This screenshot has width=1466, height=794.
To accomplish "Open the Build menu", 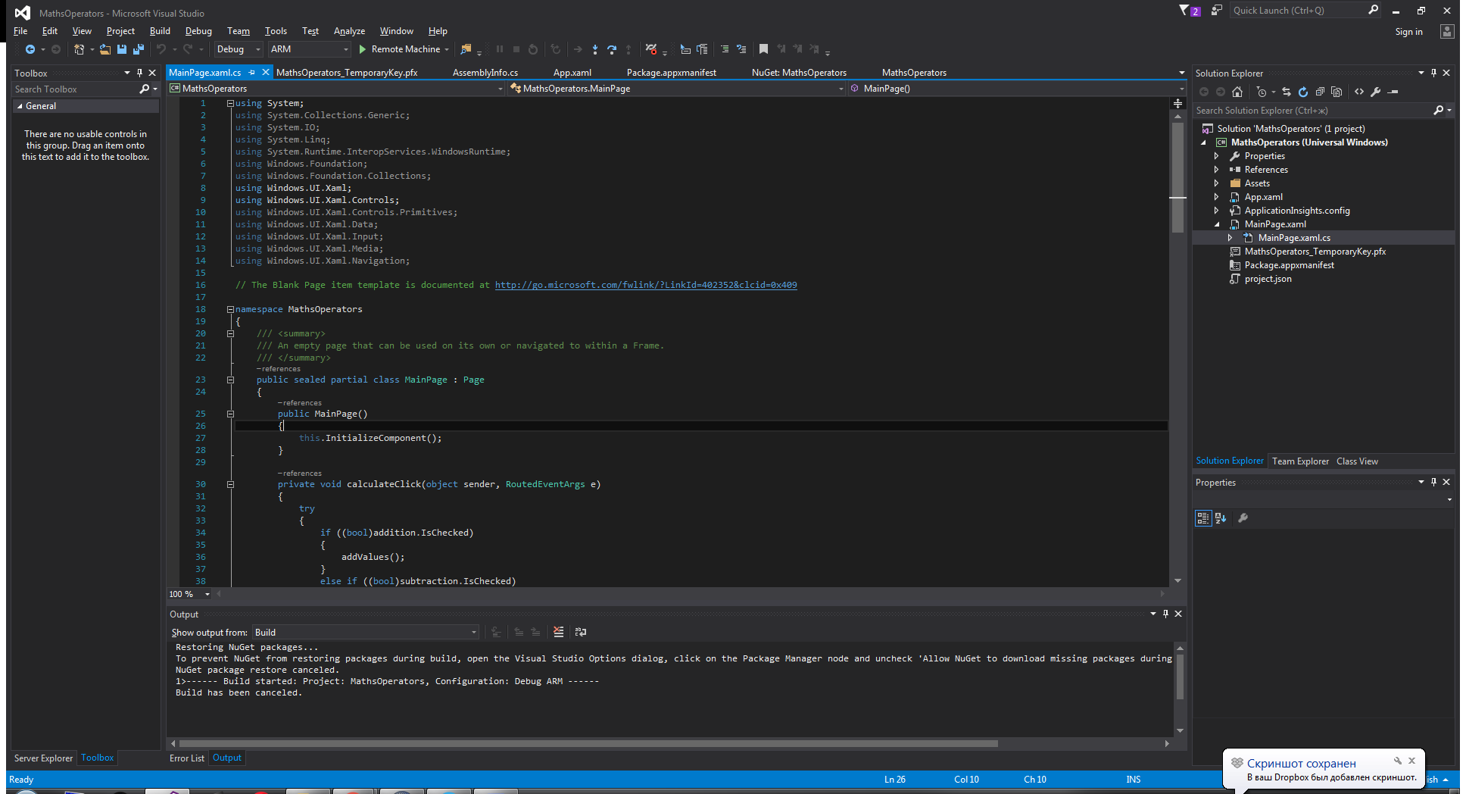I will [160, 31].
